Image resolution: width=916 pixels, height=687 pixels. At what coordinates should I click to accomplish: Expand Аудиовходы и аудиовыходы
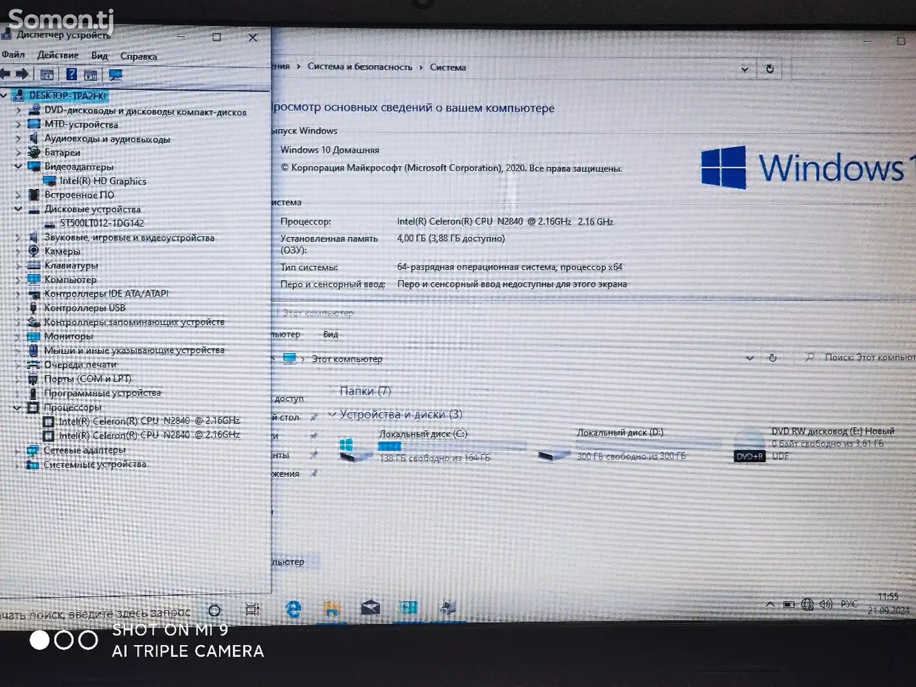pyautogui.click(x=18, y=139)
